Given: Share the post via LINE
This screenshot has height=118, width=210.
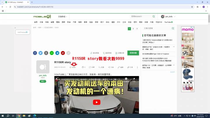Looking at the screenshot, I should (52, 53).
